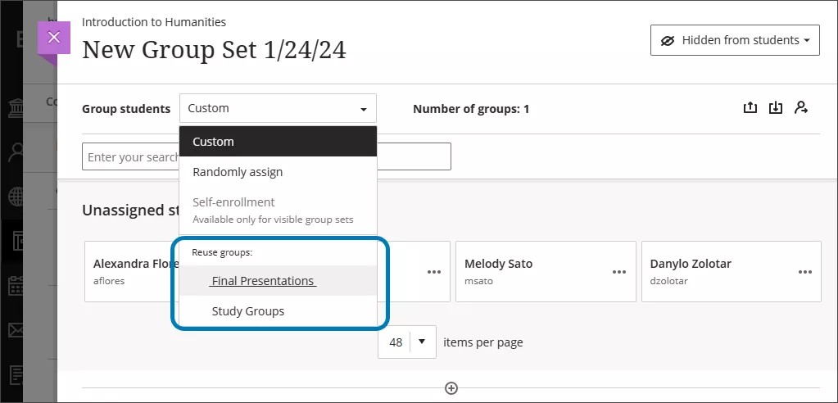Click the download arrow tray icon
This screenshot has width=838, height=403.
[776, 108]
